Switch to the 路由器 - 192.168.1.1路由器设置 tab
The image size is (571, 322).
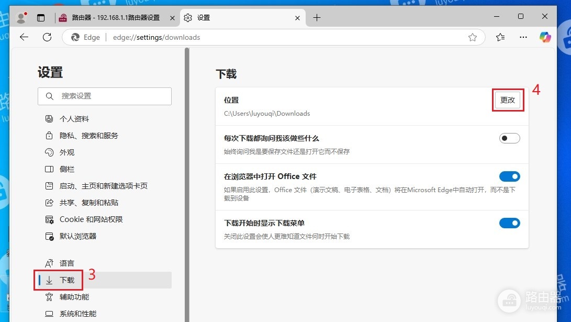pyautogui.click(x=117, y=17)
